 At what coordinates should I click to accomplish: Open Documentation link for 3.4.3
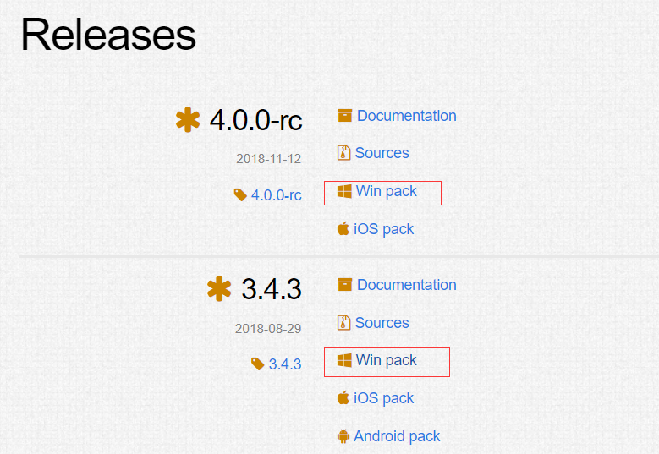coord(406,285)
